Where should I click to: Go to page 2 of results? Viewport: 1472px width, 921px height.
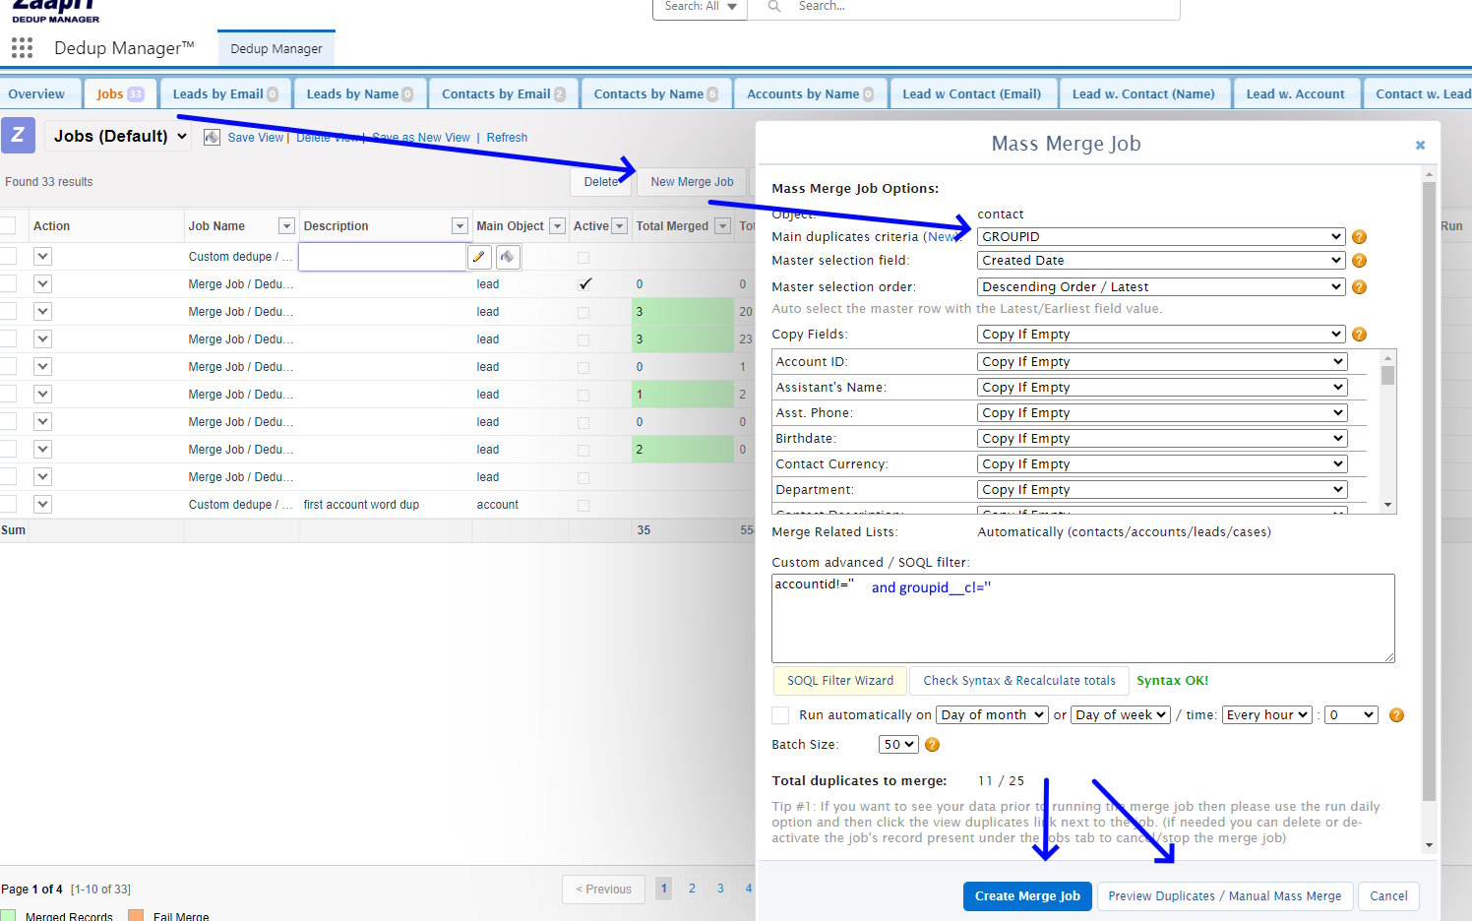point(693,889)
